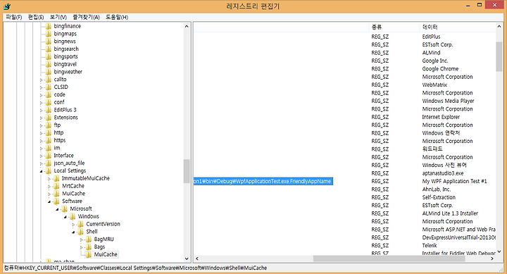507x274 pixels.
Task: Open the 편집(E) menu
Action: click(x=36, y=17)
